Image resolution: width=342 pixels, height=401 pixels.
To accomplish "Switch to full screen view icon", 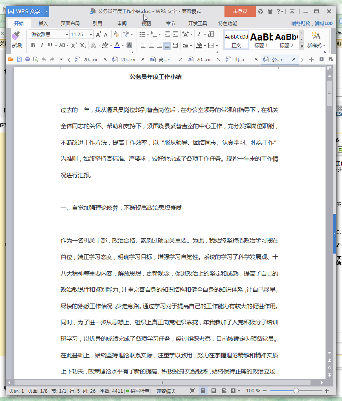I will click(193, 391).
